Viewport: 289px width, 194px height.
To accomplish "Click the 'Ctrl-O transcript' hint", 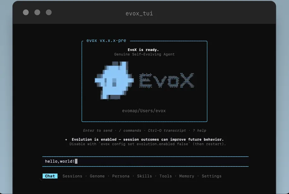I will [167, 130].
